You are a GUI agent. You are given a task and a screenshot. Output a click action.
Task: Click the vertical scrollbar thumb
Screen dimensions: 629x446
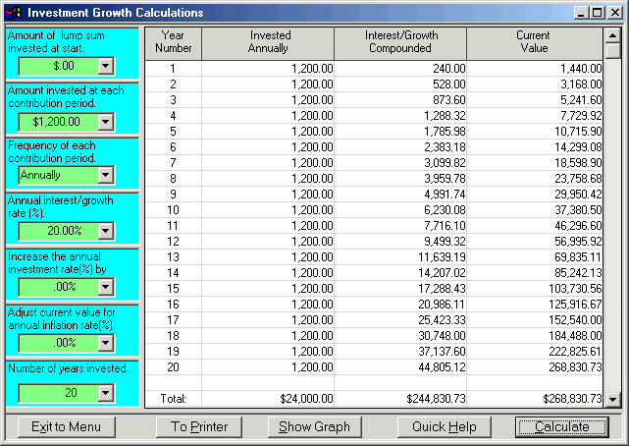[612, 51]
